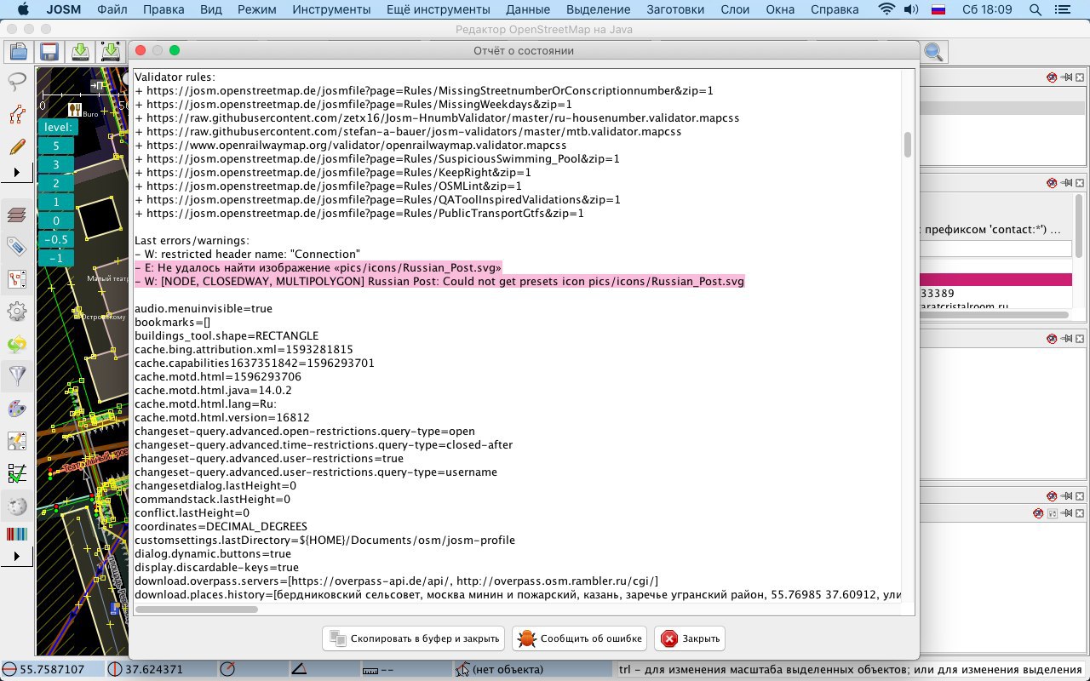Select the pencil Improve Way tool

(x=17, y=146)
